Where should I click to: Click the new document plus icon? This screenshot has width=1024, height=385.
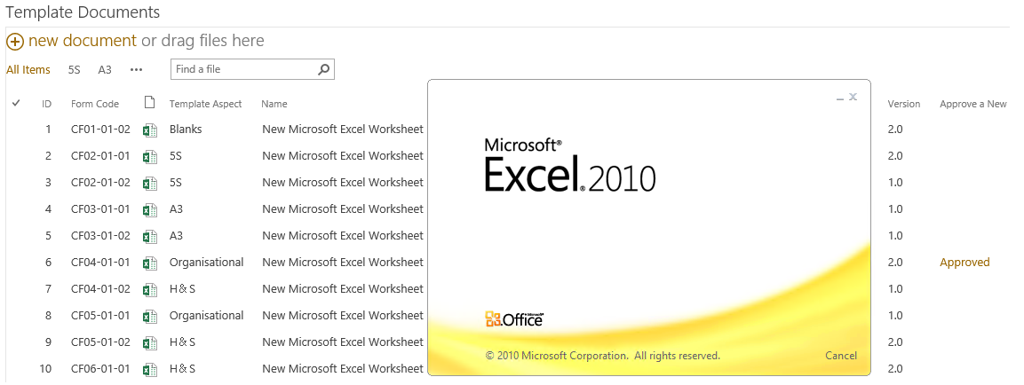pos(15,41)
